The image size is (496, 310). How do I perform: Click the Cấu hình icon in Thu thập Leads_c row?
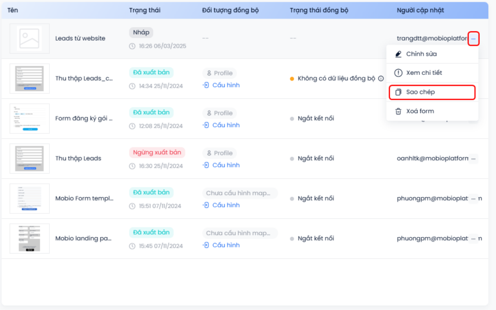[x=206, y=85]
